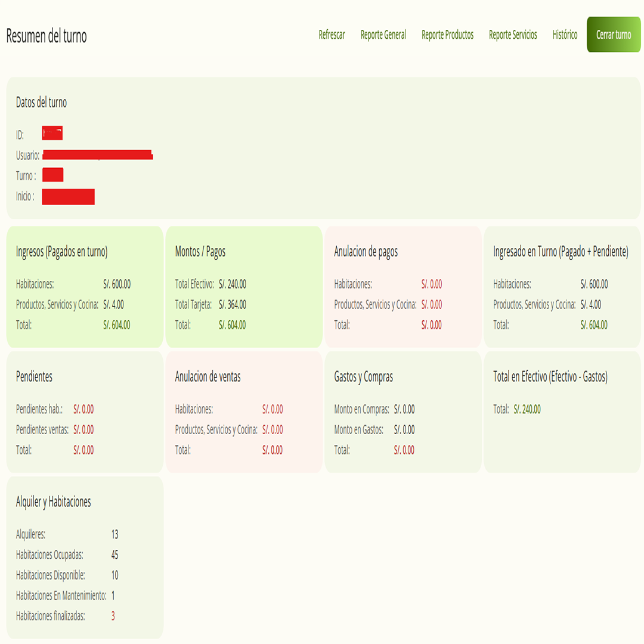Open the Anulacion de pagos card
Viewport: 644px width, 644px height.
[403, 287]
